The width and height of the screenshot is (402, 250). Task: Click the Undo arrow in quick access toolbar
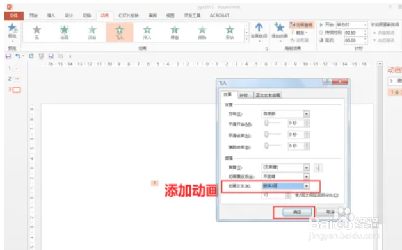[18, 56]
